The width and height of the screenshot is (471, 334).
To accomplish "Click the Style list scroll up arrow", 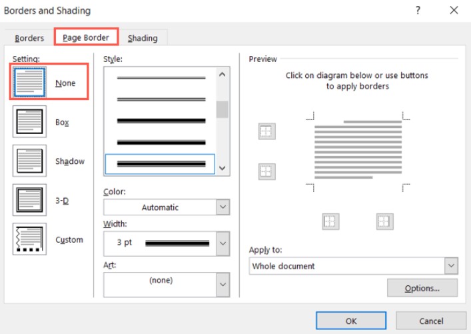I will point(223,75).
